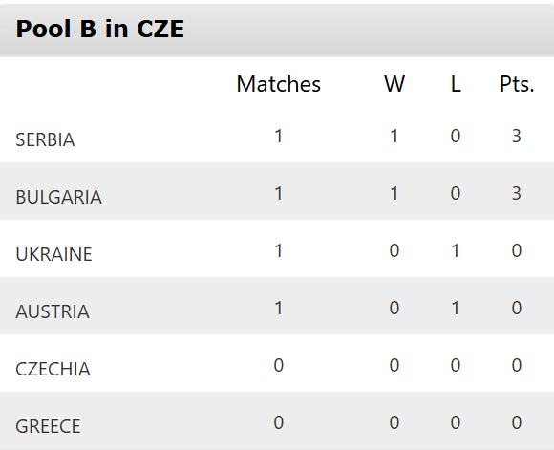Open the SERBIA team row

click(x=277, y=138)
